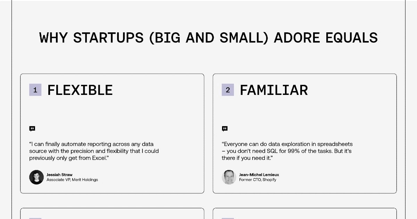Open Jean-Michel Lemieux's profile photo
Screen dimensions: 417x219
[x=229, y=177]
